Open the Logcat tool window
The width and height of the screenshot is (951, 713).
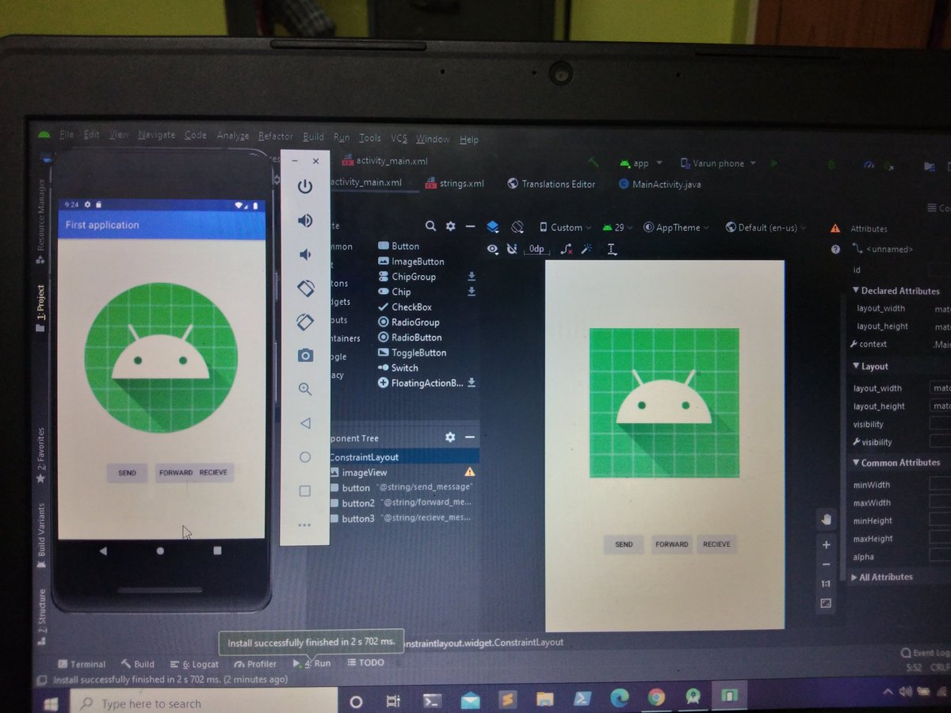click(x=195, y=664)
